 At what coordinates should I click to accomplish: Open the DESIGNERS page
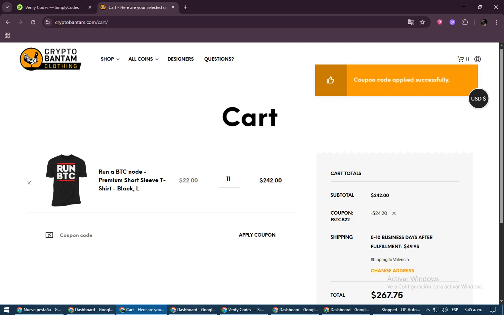coord(180,59)
